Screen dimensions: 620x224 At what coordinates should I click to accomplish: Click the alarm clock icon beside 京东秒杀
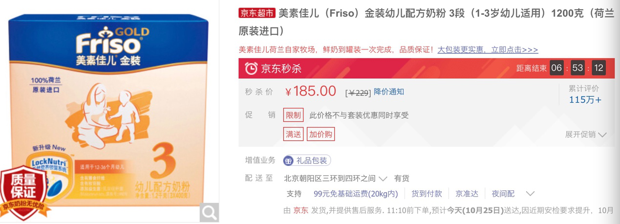coord(251,68)
